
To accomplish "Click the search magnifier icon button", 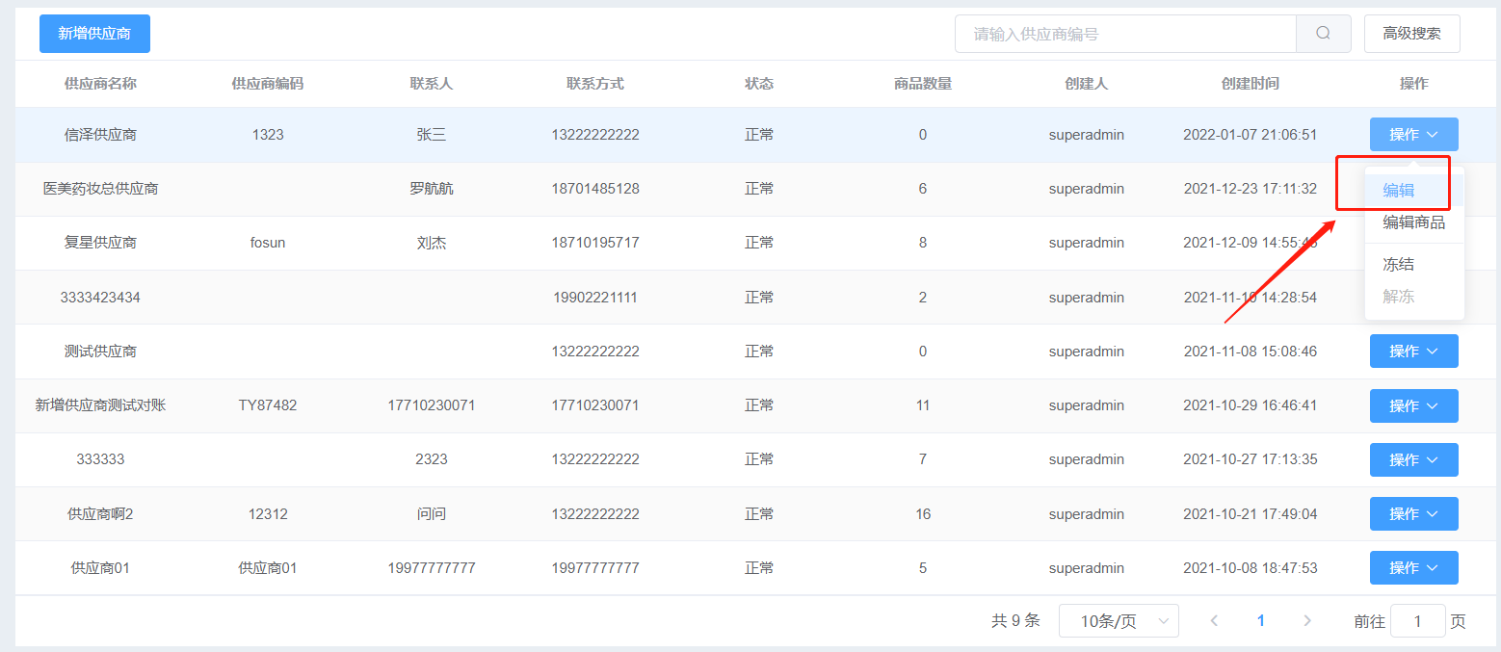I will [1323, 34].
